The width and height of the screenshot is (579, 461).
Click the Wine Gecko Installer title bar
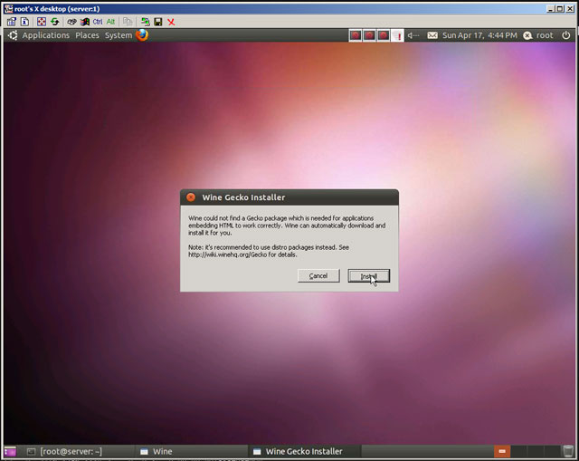(x=289, y=197)
